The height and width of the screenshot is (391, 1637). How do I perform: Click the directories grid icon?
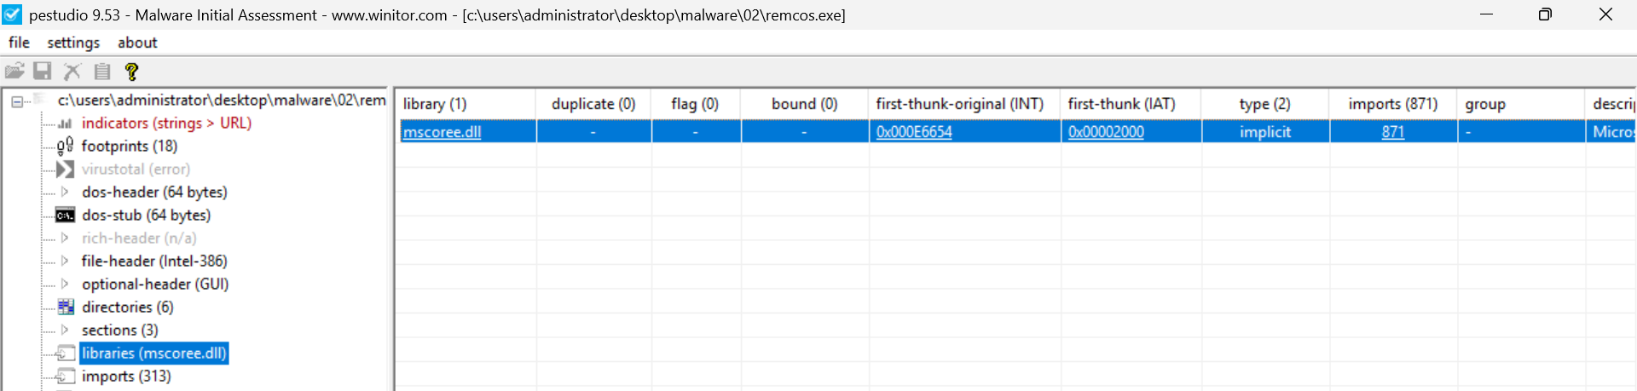(66, 308)
